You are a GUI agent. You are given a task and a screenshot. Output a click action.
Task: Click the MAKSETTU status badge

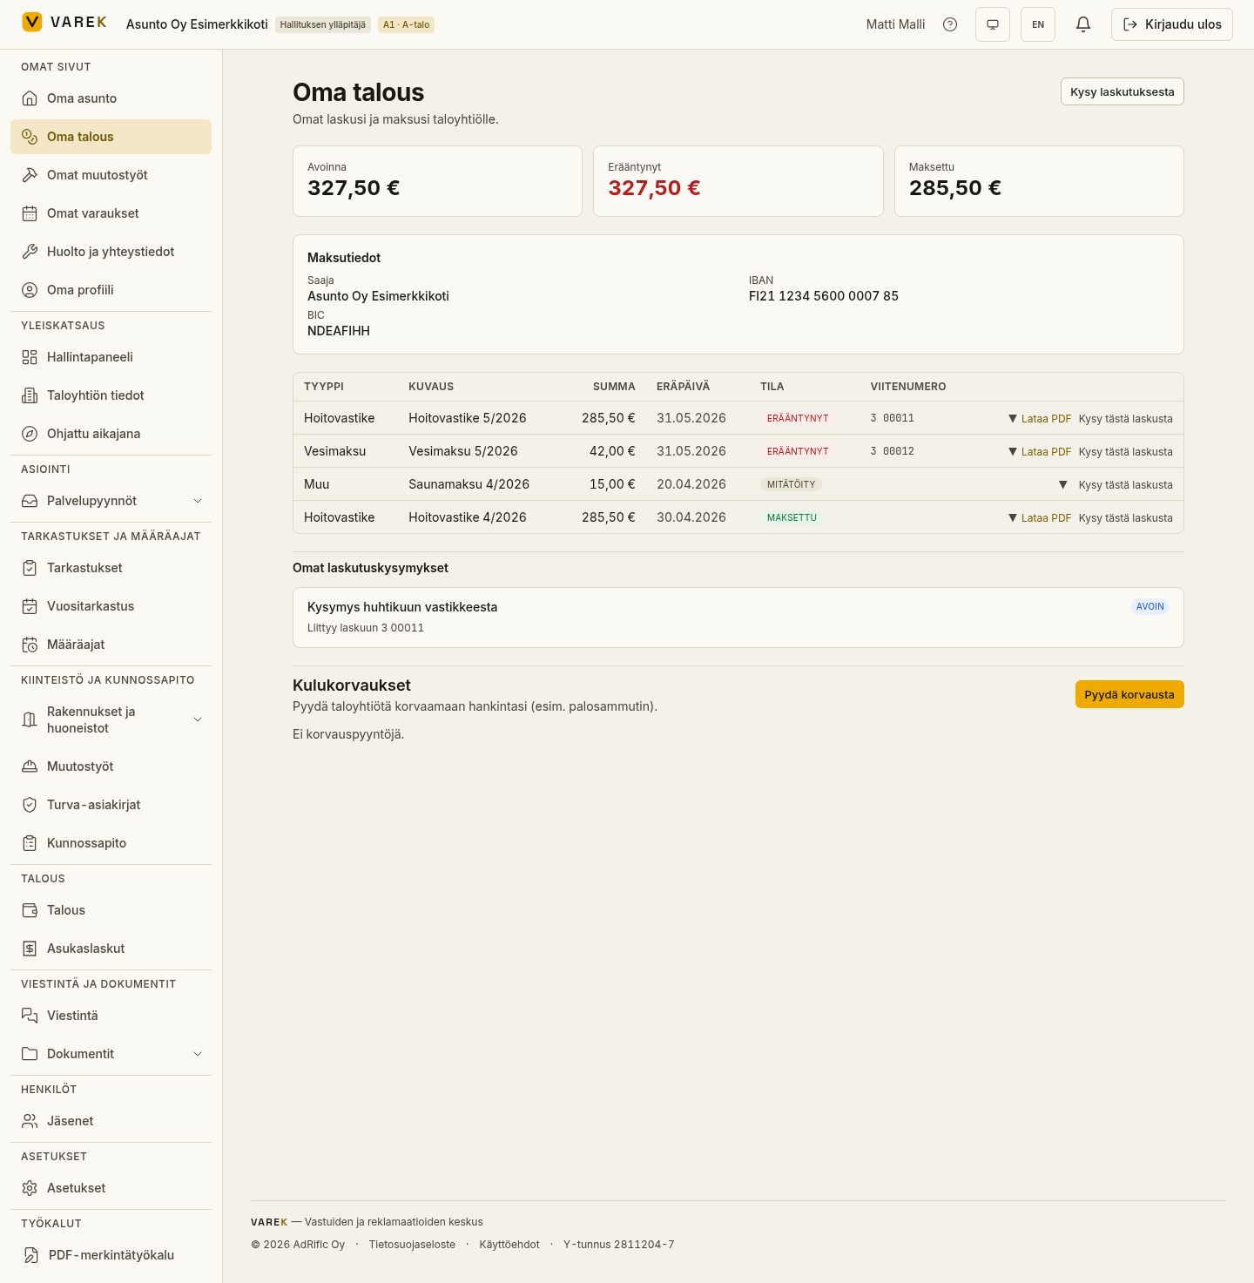[x=792, y=517]
